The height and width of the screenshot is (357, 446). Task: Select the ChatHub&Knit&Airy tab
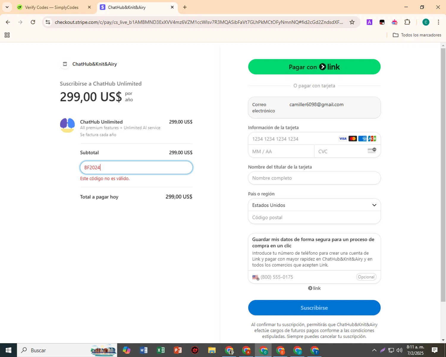tap(137, 7)
